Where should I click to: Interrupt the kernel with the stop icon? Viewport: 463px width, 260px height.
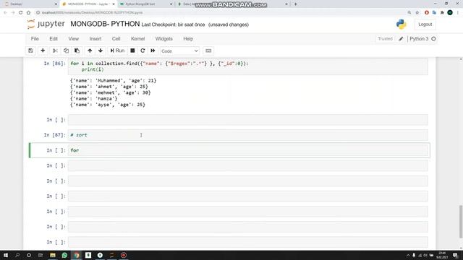[x=132, y=51]
